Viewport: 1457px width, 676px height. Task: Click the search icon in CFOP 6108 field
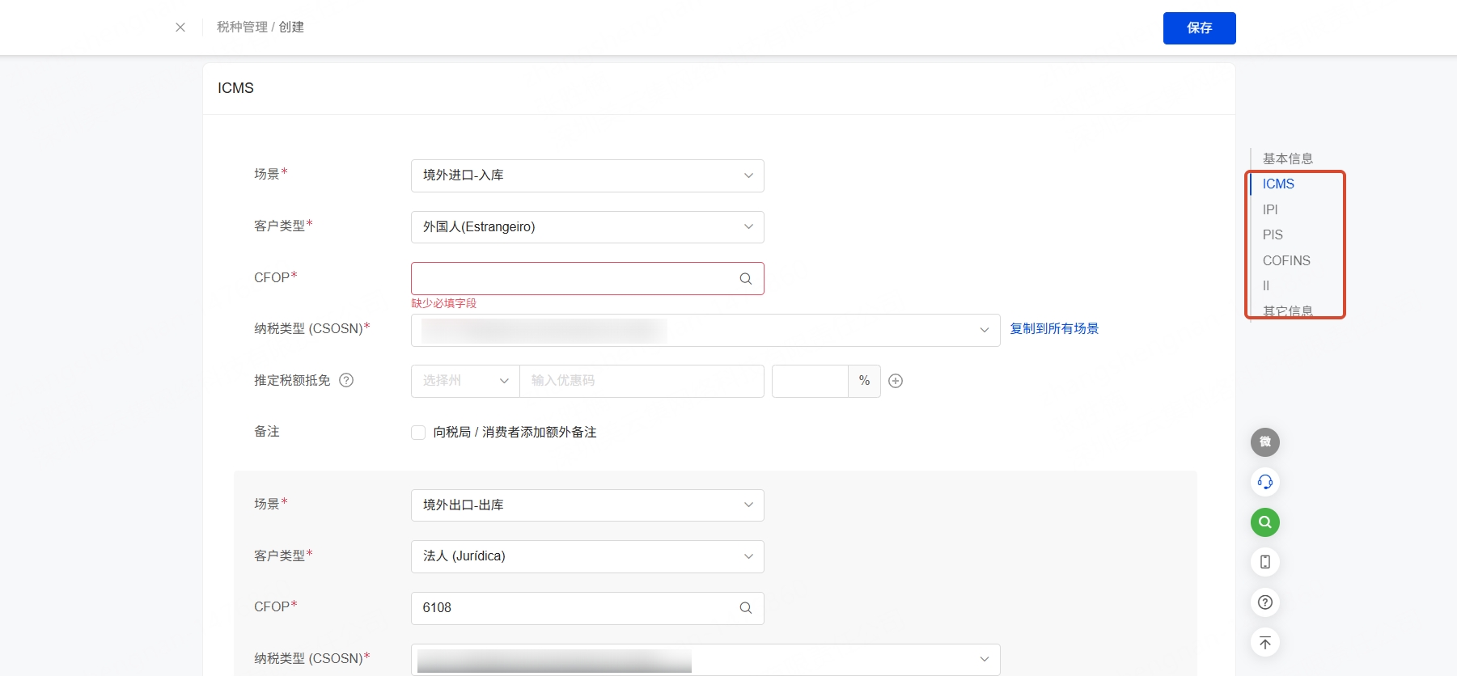pyautogui.click(x=746, y=608)
